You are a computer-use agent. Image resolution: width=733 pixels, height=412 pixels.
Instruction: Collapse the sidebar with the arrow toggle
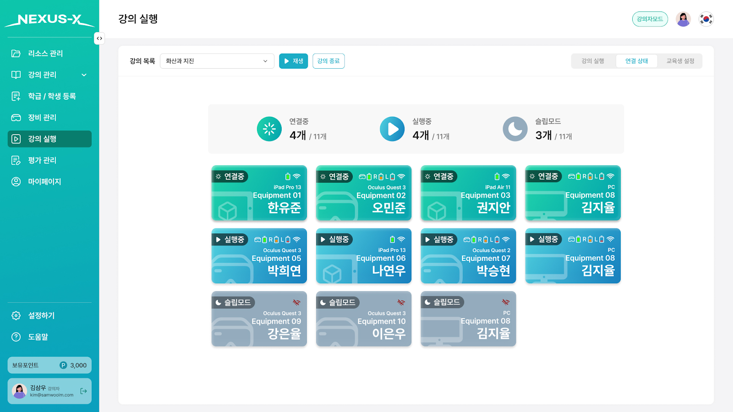click(x=99, y=38)
